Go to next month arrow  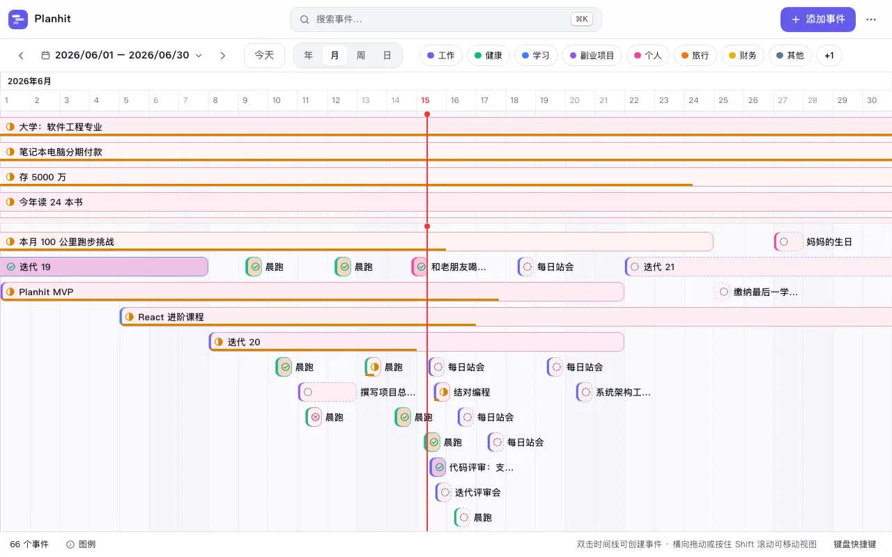click(x=223, y=56)
